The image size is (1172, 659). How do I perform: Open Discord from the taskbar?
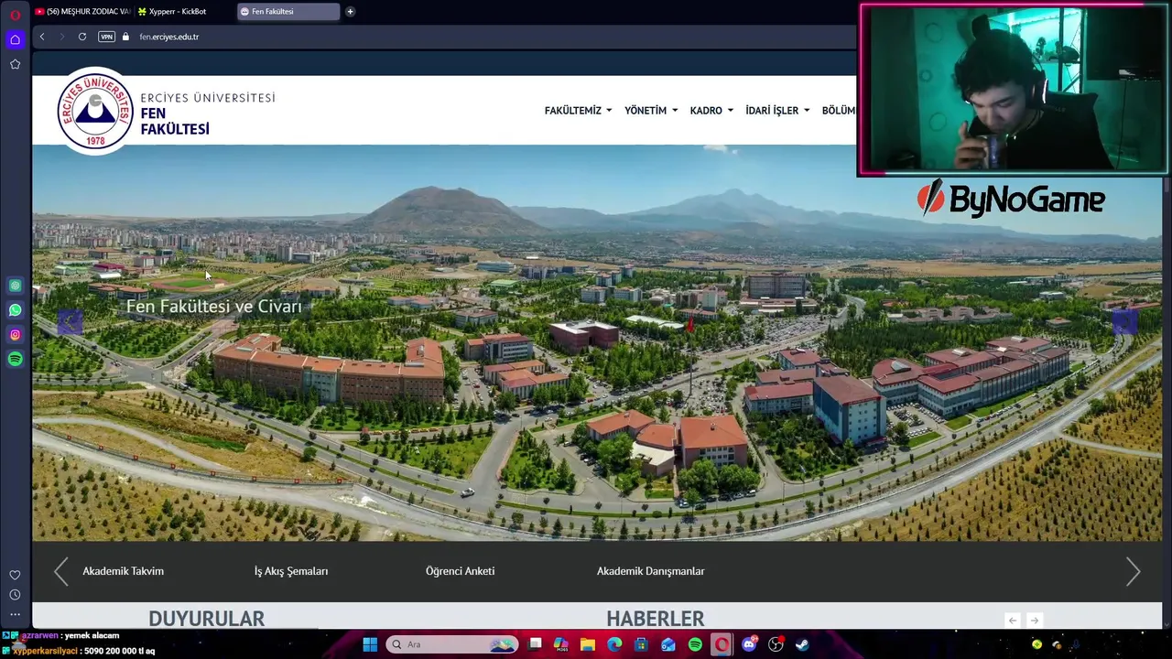coord(749,644)
